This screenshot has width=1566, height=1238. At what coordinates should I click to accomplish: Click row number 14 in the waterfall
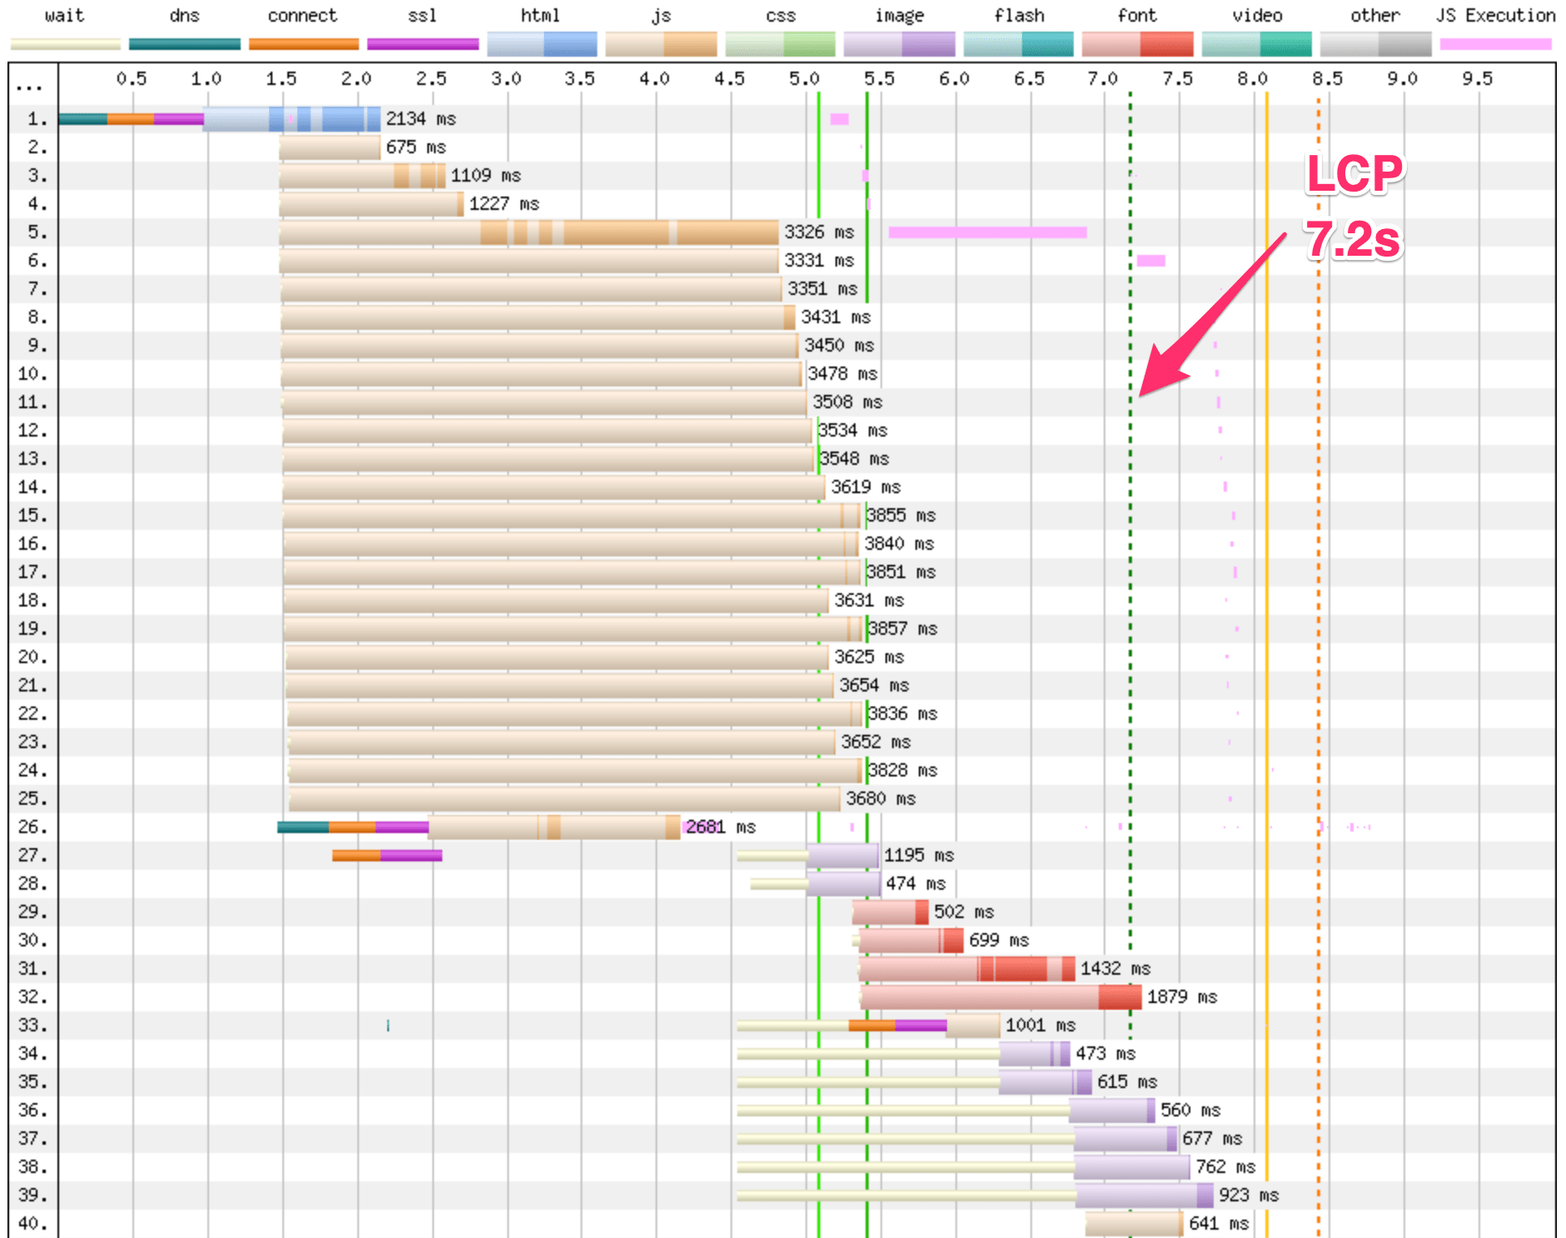(32, 487)
